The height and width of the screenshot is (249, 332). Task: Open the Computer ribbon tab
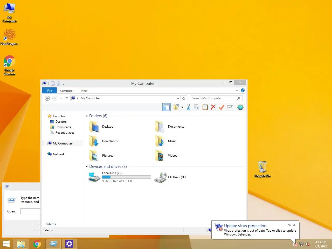[x=67, y=91]
